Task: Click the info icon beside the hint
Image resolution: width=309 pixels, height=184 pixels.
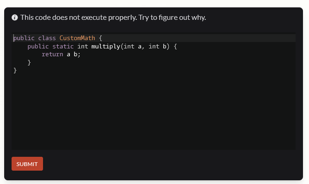Action: point(15,18)
